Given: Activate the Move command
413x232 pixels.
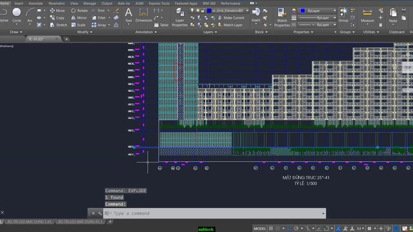Looking at the screenshot, I should pyautogui.click(x=57, y=10).
